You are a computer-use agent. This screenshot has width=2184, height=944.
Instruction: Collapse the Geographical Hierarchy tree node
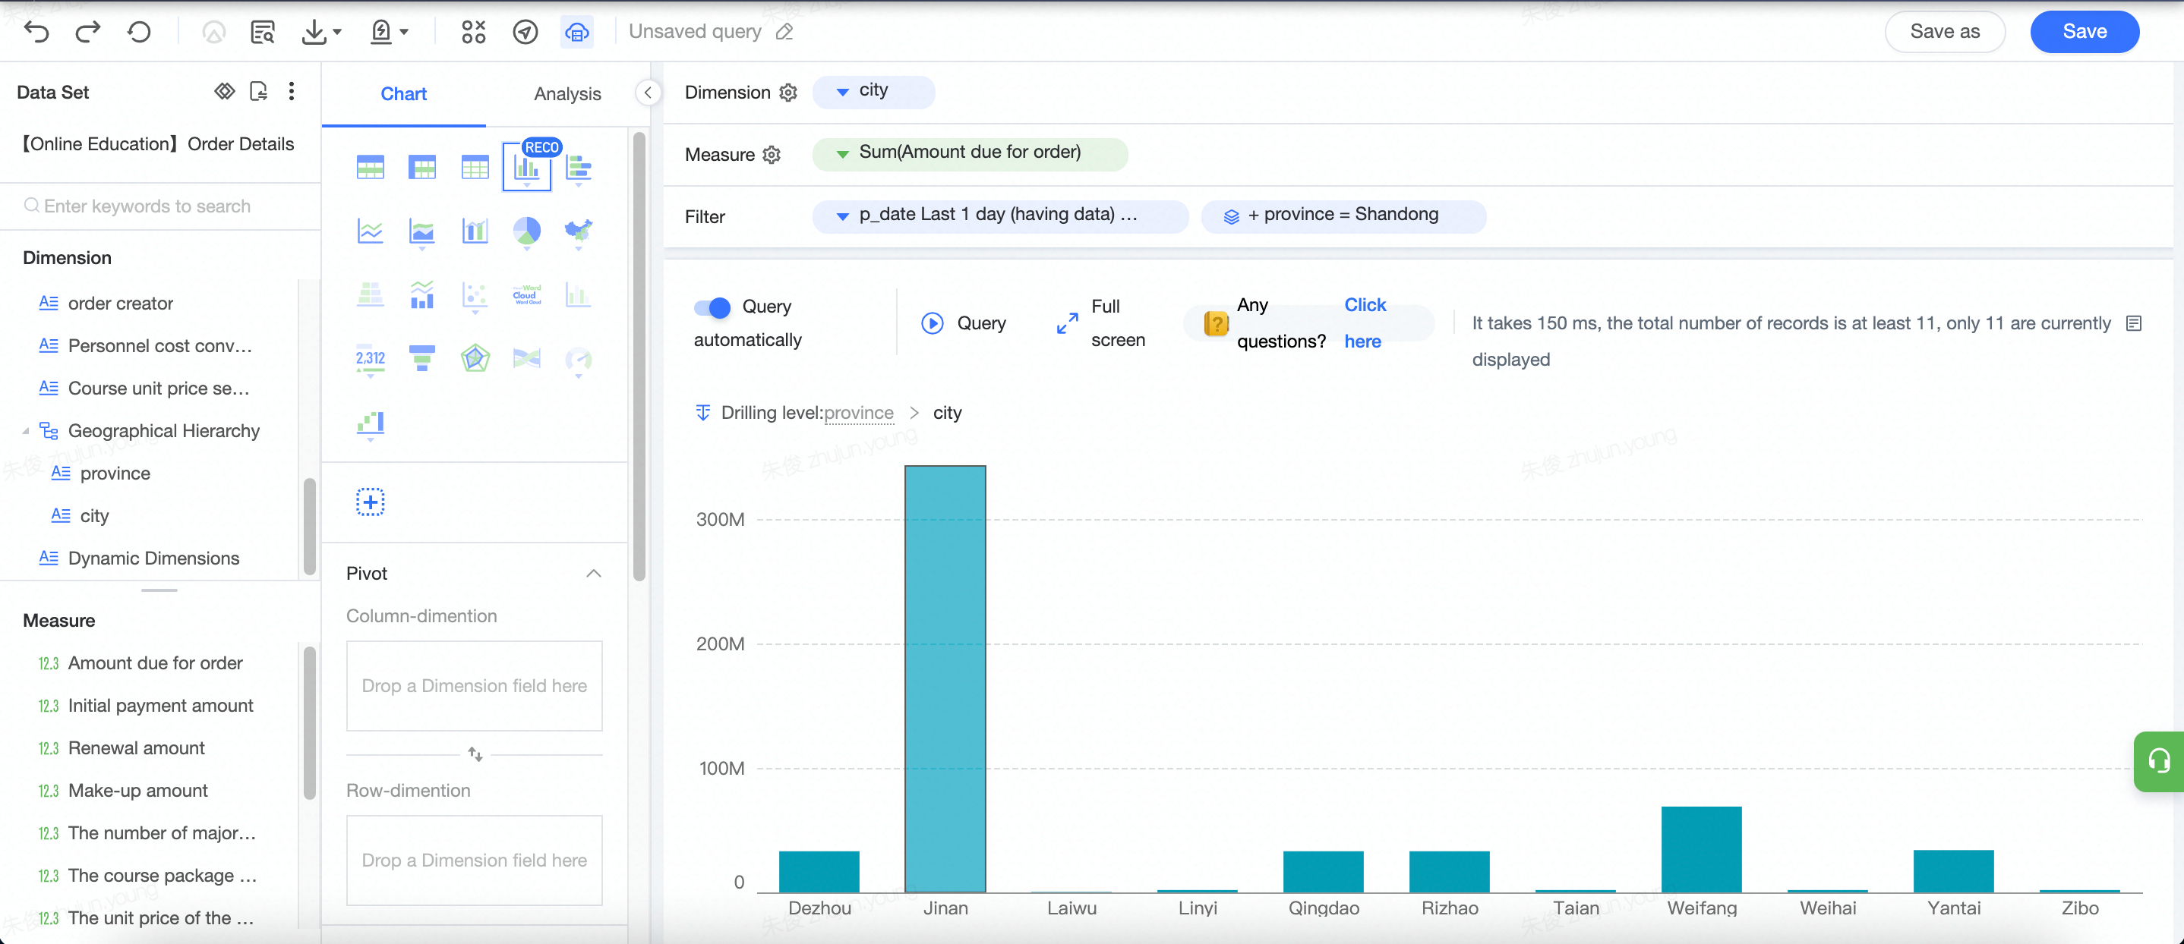click(25, 431)
